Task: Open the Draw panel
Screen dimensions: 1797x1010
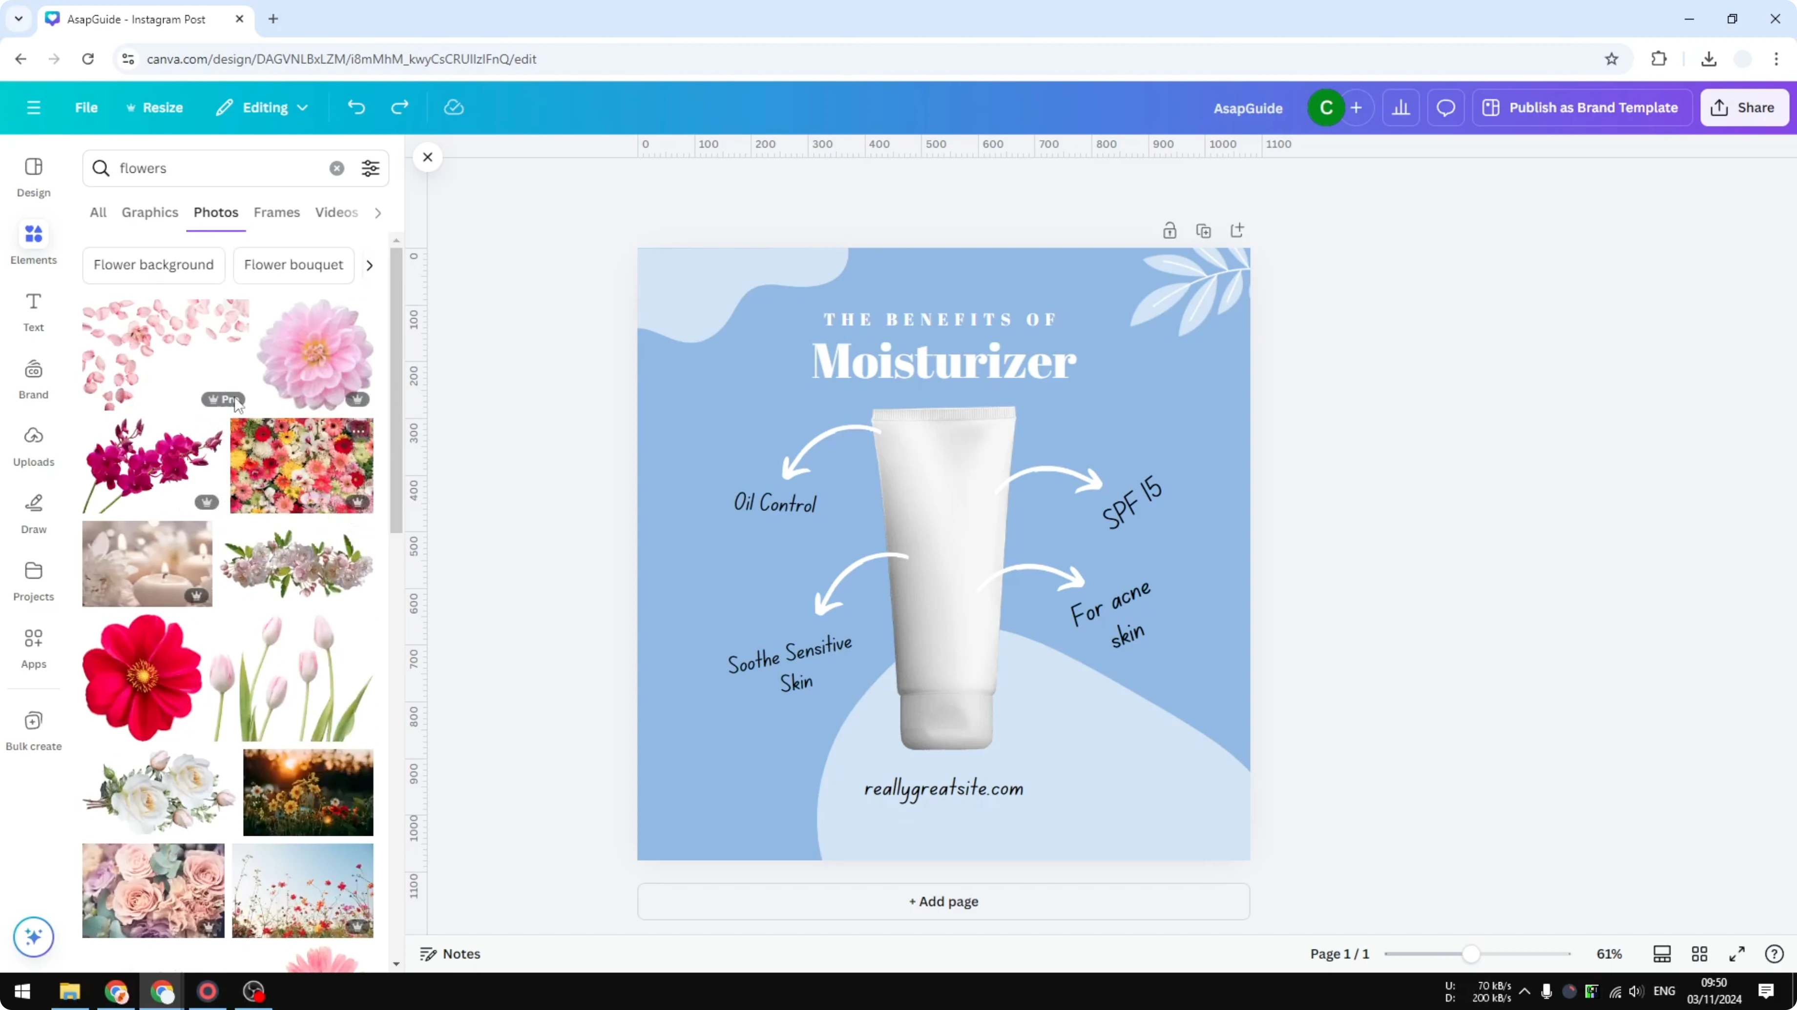Action: (33, 512)
